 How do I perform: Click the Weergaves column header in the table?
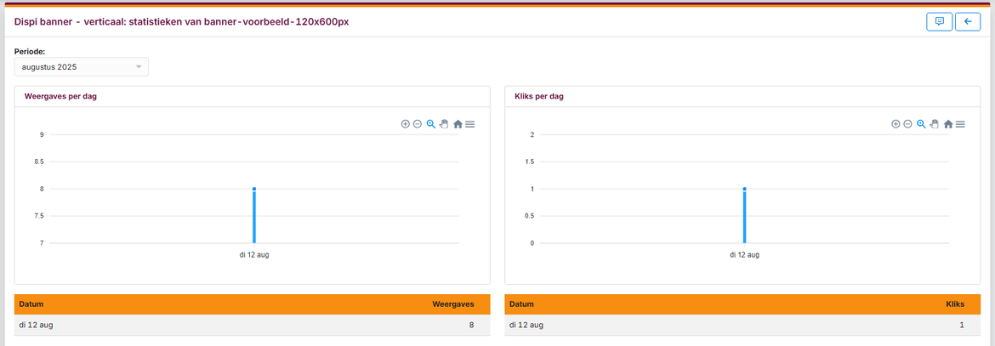pos(452,304)
